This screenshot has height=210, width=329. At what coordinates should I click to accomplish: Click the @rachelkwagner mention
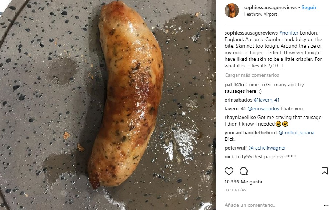(x=268, y=148)
